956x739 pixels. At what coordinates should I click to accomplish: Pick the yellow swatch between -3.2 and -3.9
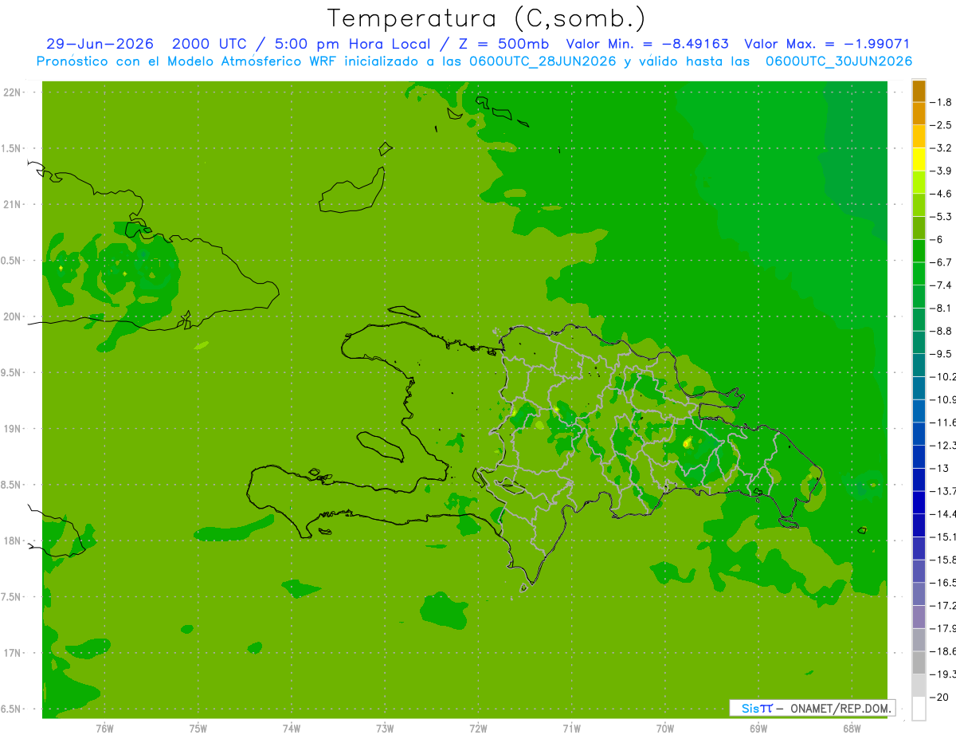pos(919,159)
